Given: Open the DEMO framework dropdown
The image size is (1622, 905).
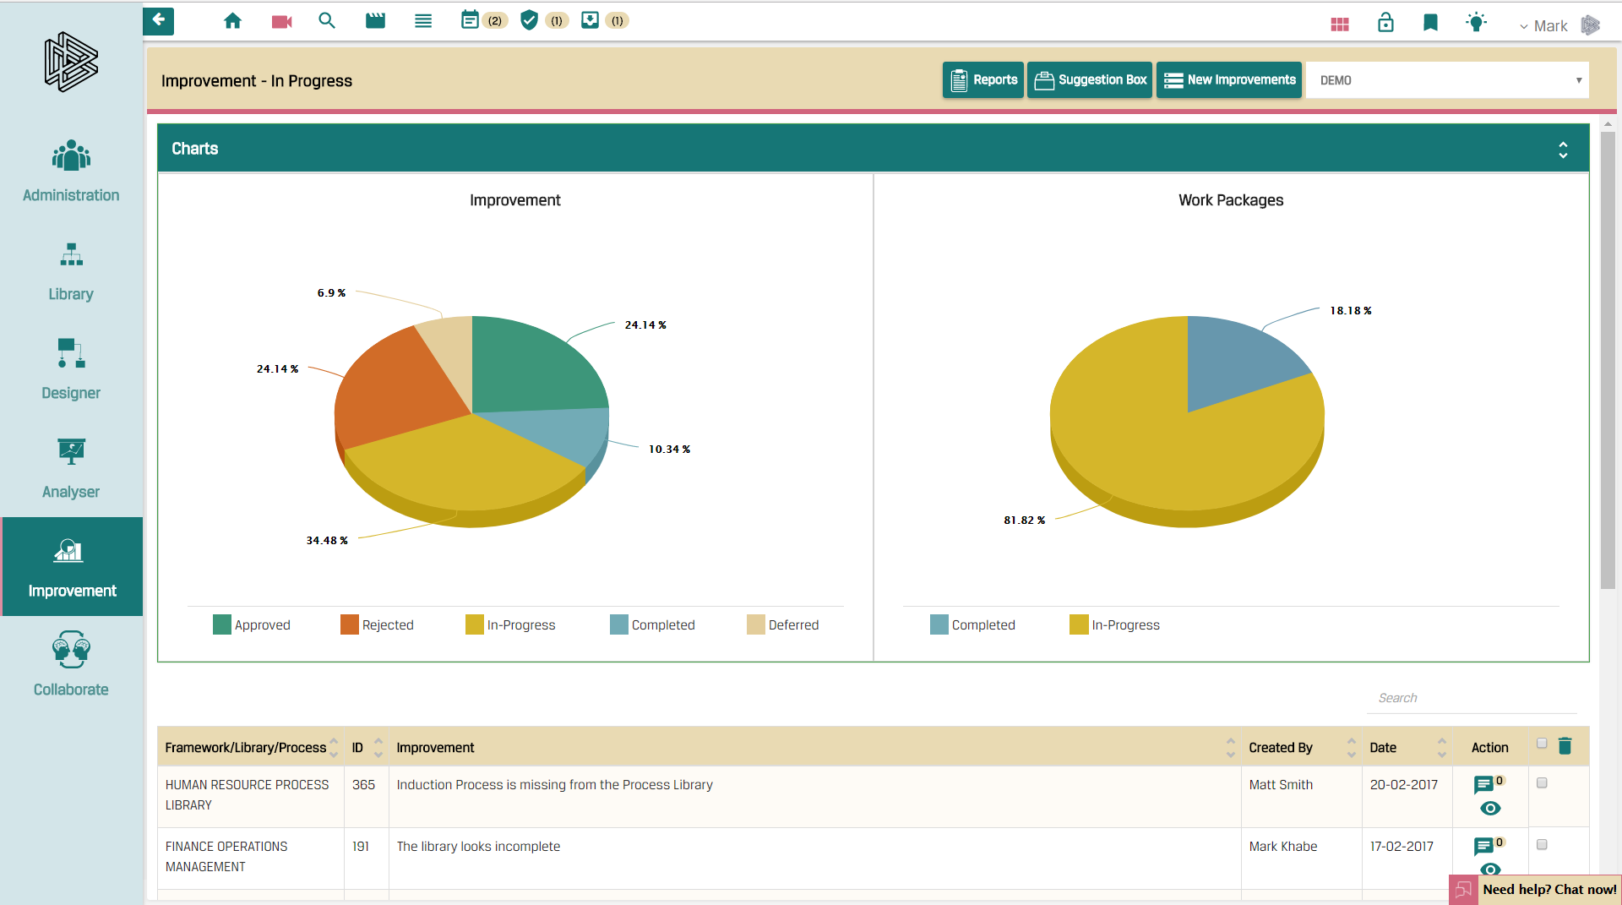Looking at the screenshot, I should pos(1446,79).
